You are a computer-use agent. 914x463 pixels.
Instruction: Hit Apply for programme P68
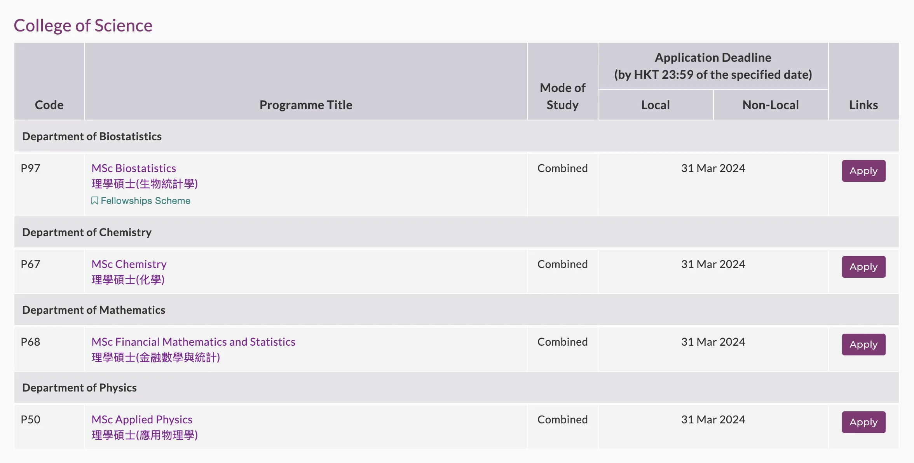click(863, 345)
